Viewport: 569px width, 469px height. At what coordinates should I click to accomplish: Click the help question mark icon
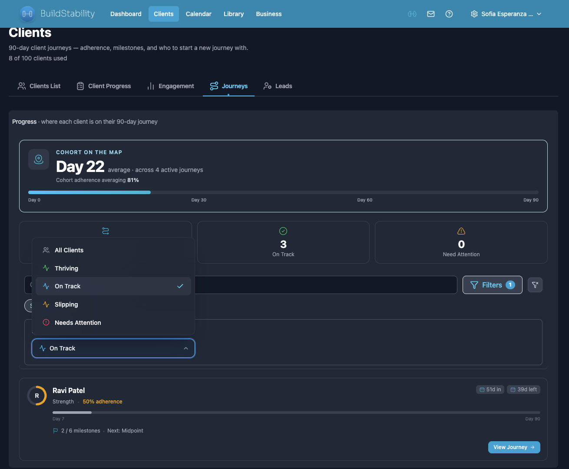click(x=449, y=14)
